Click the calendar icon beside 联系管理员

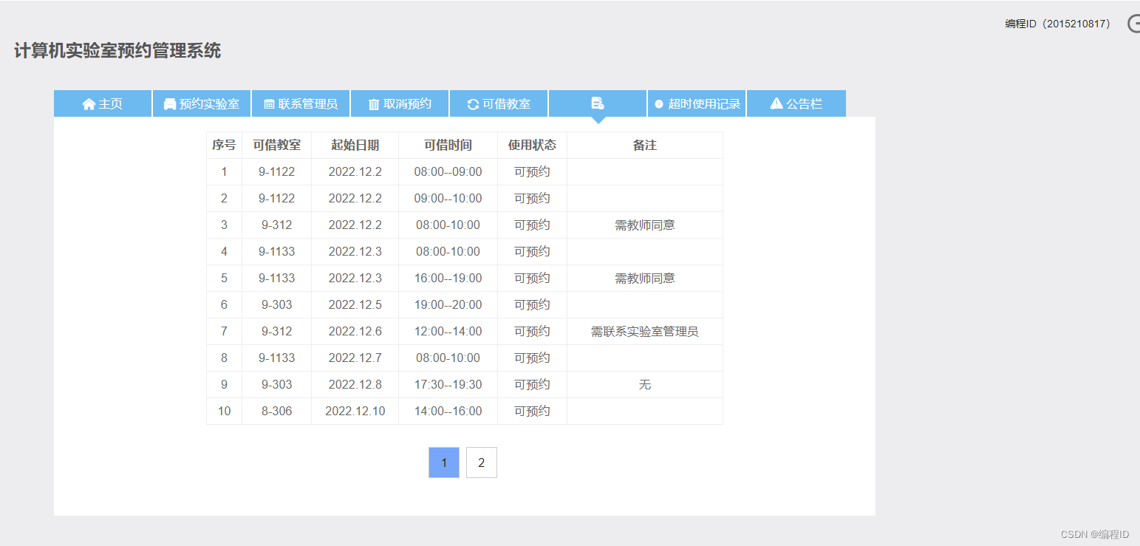pos(269,104)
